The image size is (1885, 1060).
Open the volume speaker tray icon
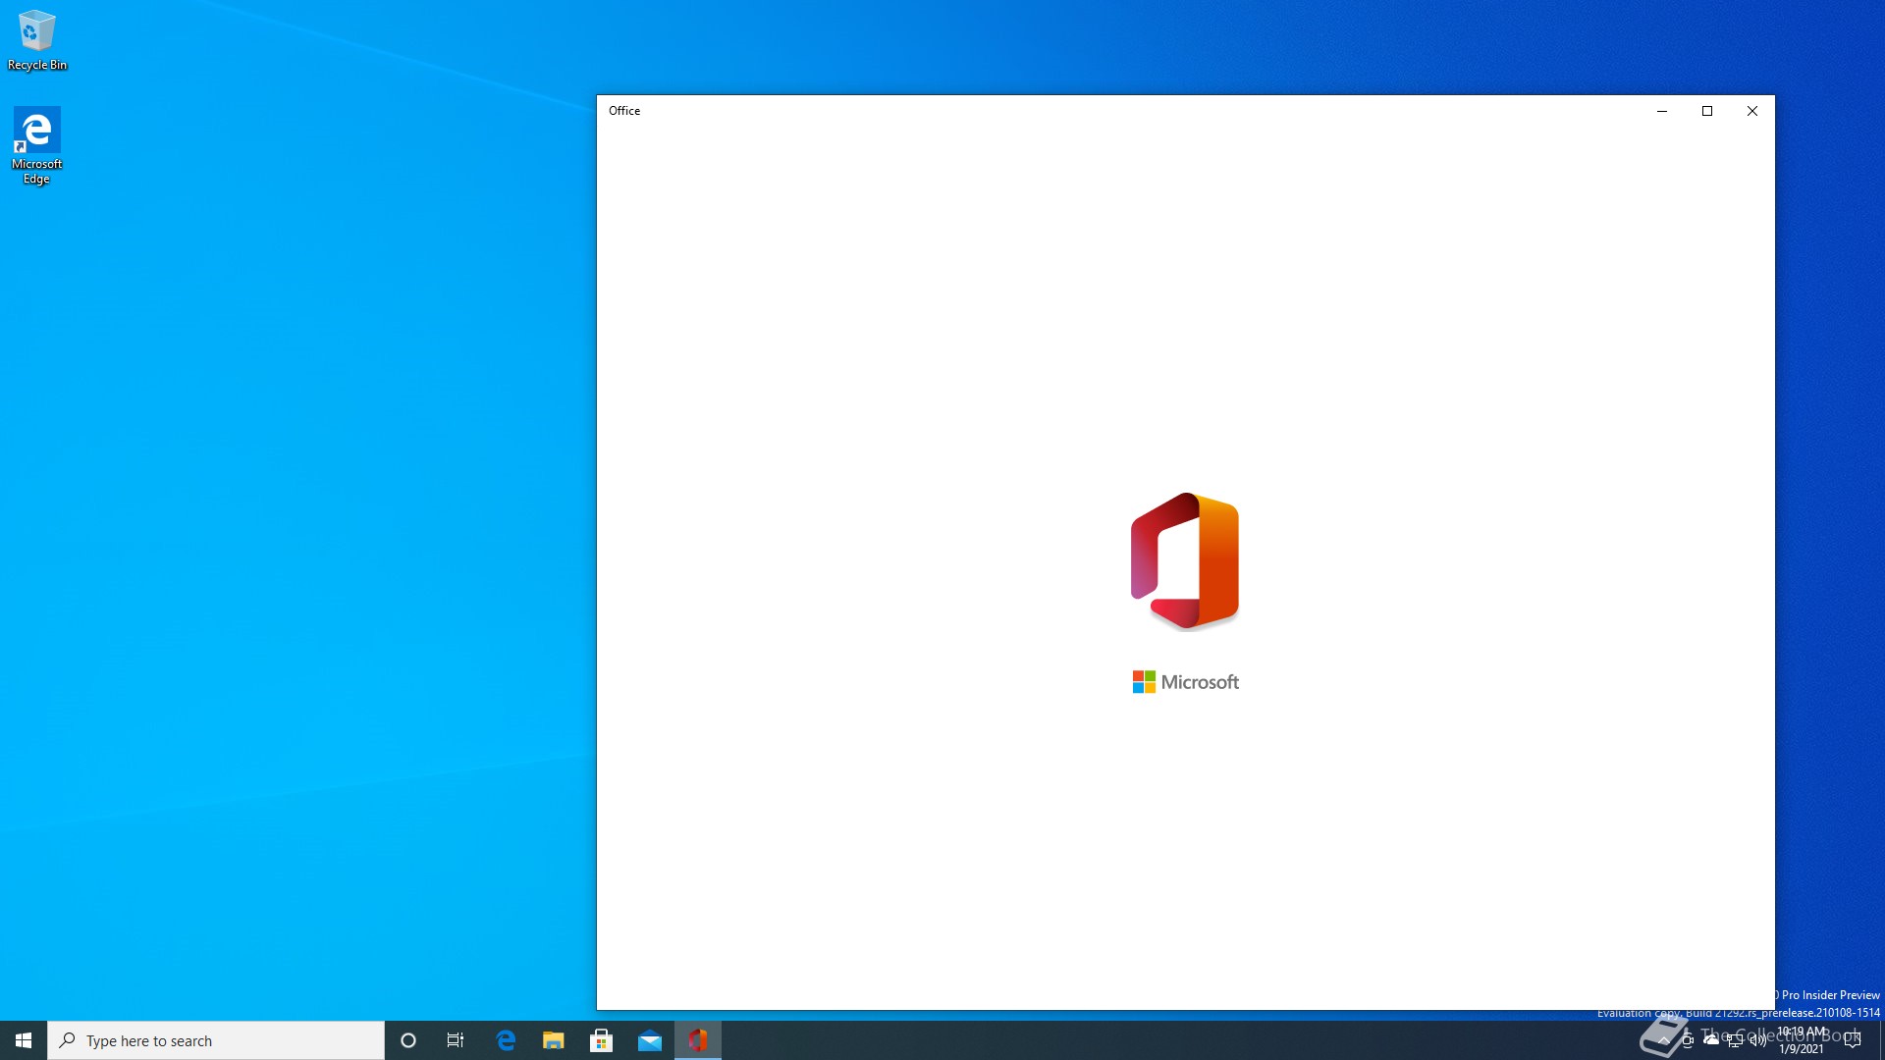pos(1758,1040)
